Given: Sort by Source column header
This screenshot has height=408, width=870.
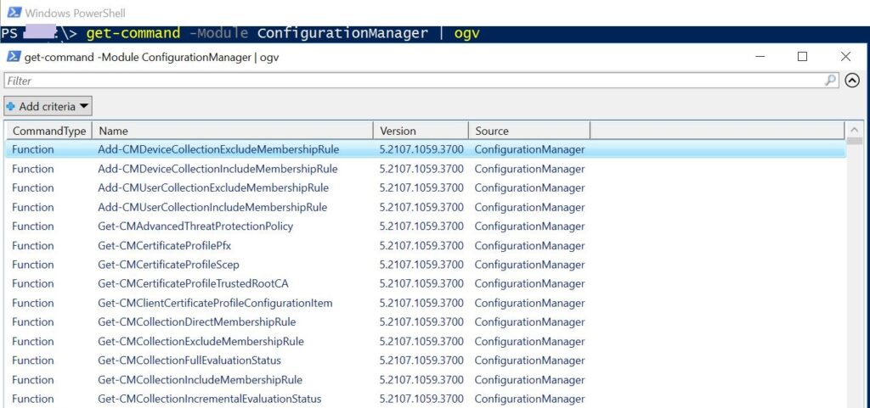Looking at the screenshot, I should (529, 131).
